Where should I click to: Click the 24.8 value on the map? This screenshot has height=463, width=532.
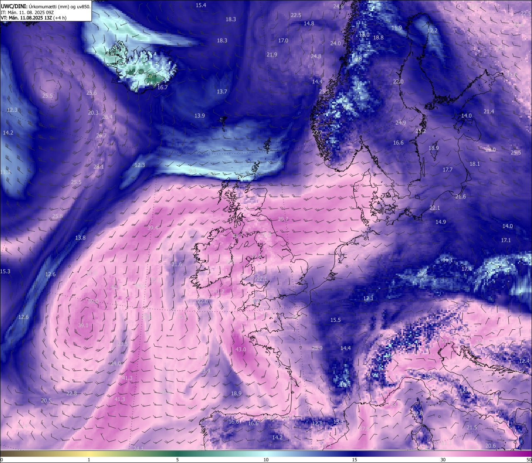[316, 56]
